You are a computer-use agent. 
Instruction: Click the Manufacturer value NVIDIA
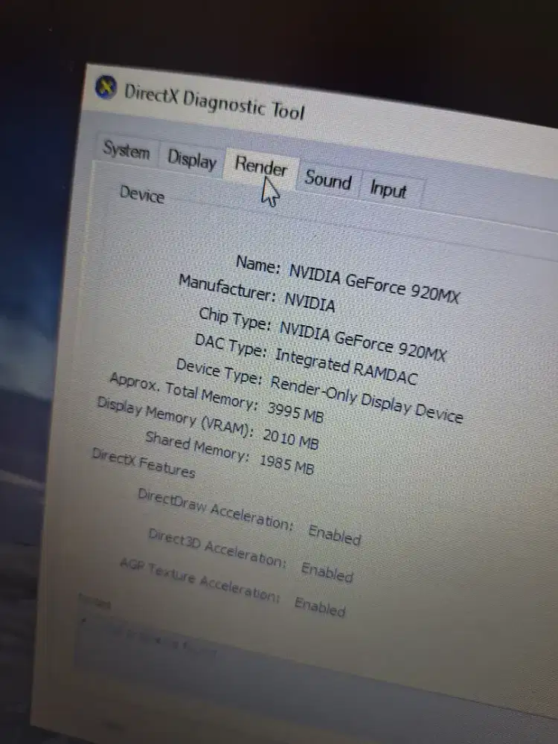[x=310, y=302]
